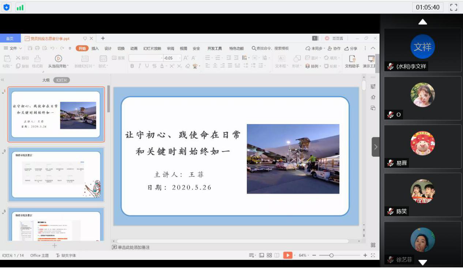Expand the 文件 file menu dropdown

point(13,48)
